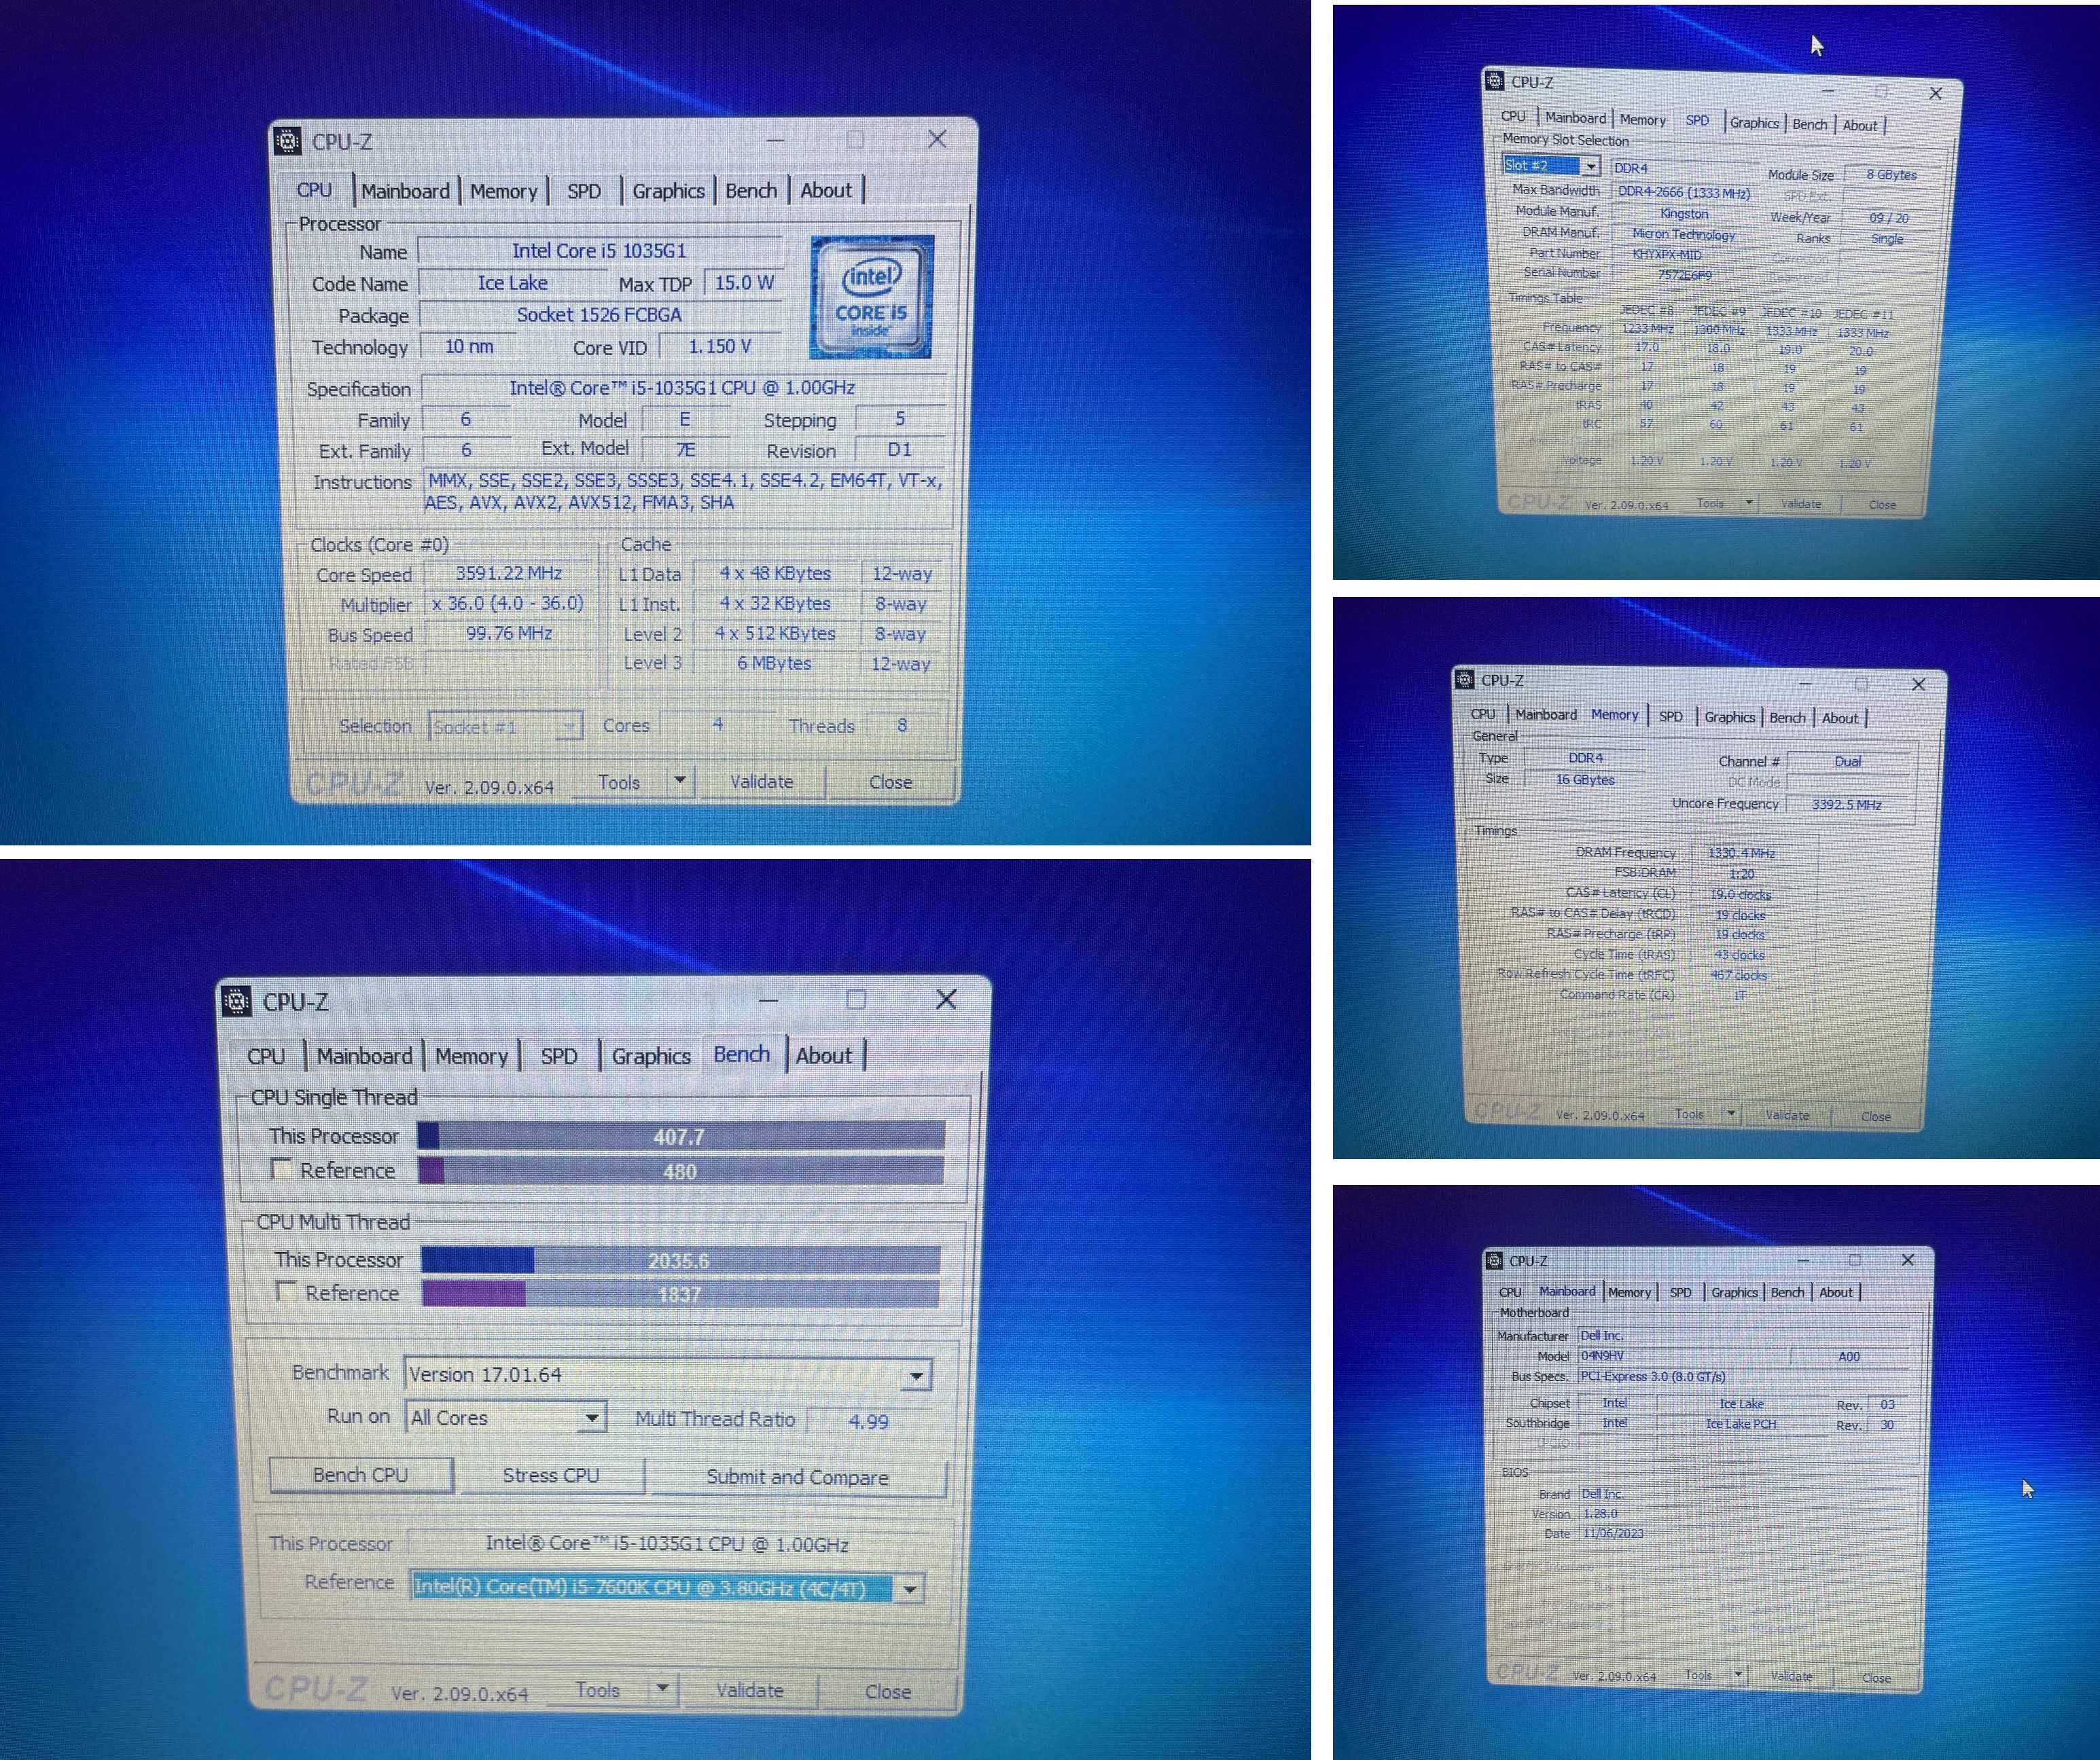
Task: Open the About tab in the Bench window
Action: [x=824, y=1055]
